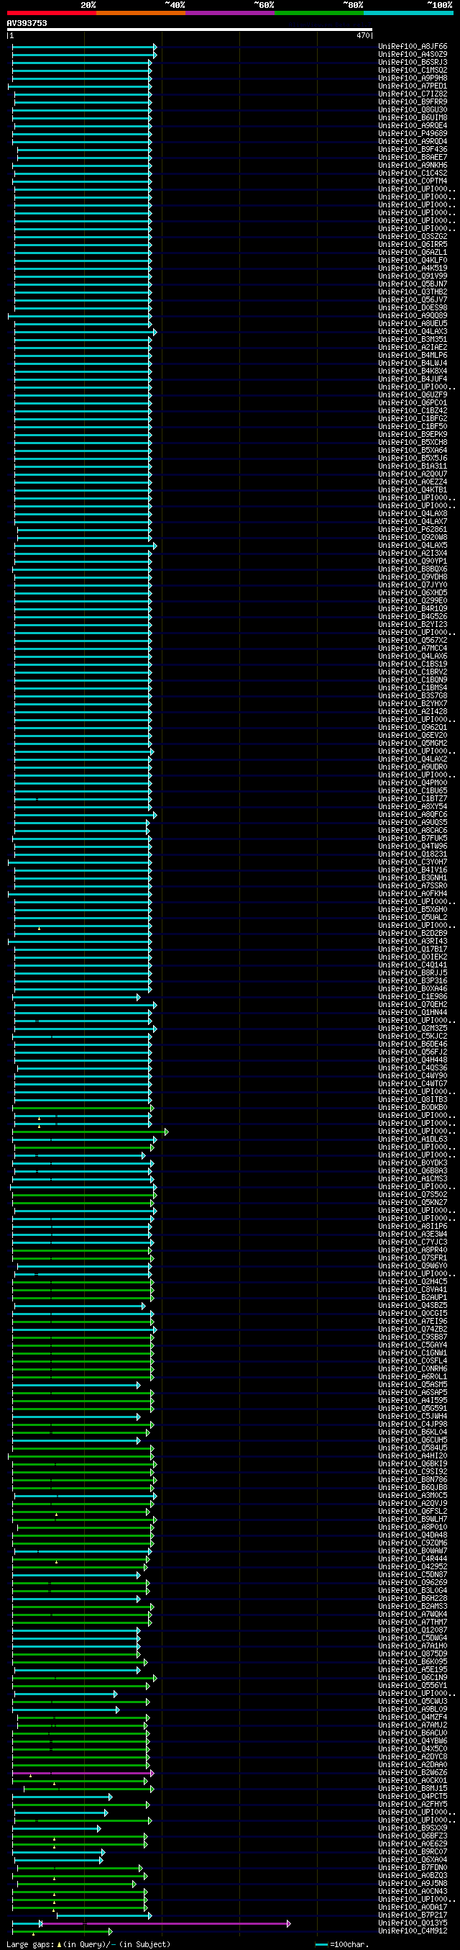This screenshot has width=460, height=1950.
Task: Select the UniRef100_P62861 label
Action: (413, 530)
